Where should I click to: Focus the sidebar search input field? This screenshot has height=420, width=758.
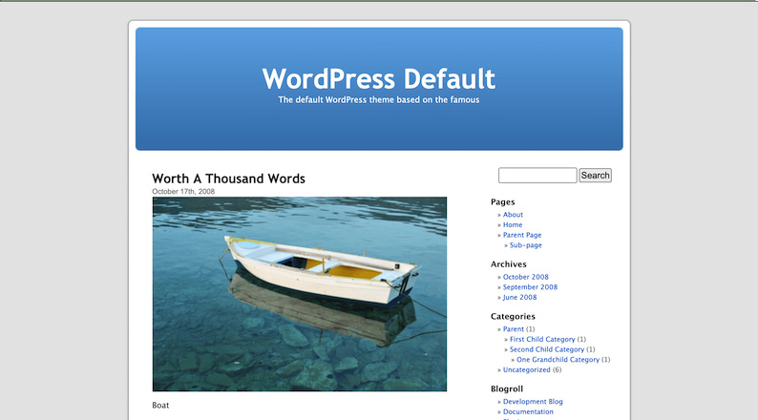(x=537, y=176)
